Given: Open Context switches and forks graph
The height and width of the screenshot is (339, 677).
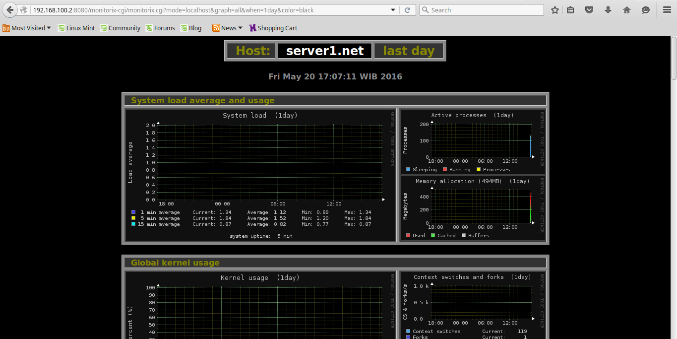Looking at the screenshot, I should coord(473,305).
